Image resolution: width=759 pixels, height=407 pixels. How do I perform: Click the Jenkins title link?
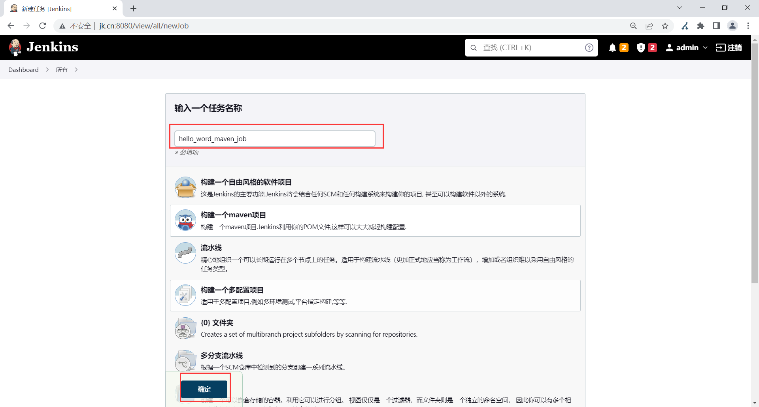52,47
